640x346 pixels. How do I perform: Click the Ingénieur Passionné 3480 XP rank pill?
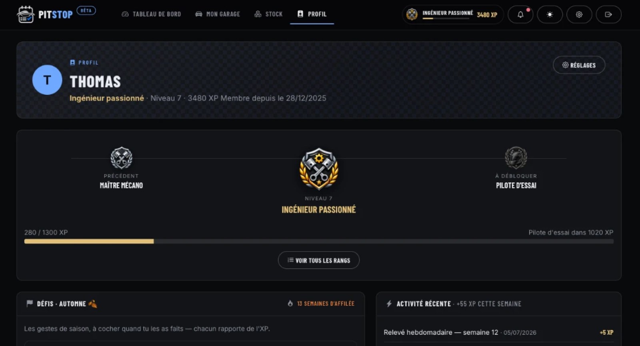[x=453, y=14]
